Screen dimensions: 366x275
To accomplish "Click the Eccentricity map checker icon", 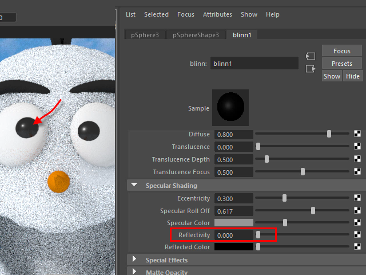I will [x=358, y=198].
